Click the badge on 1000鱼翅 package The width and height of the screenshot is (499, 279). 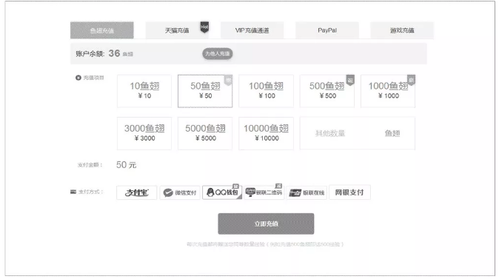click(x=411, y=80)
